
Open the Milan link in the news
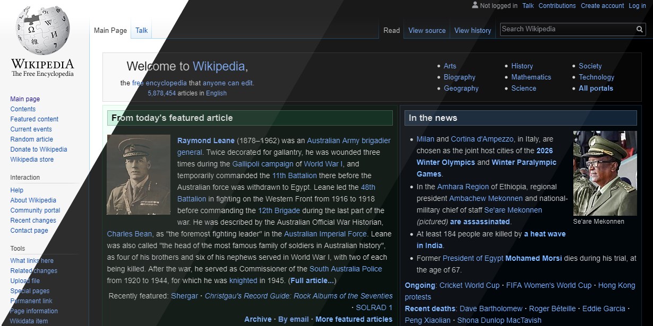tap(425, 139)
